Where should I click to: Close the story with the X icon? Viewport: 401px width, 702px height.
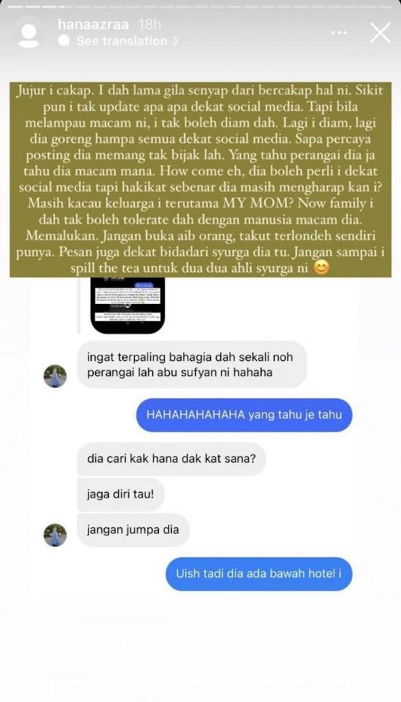point(380,33)
